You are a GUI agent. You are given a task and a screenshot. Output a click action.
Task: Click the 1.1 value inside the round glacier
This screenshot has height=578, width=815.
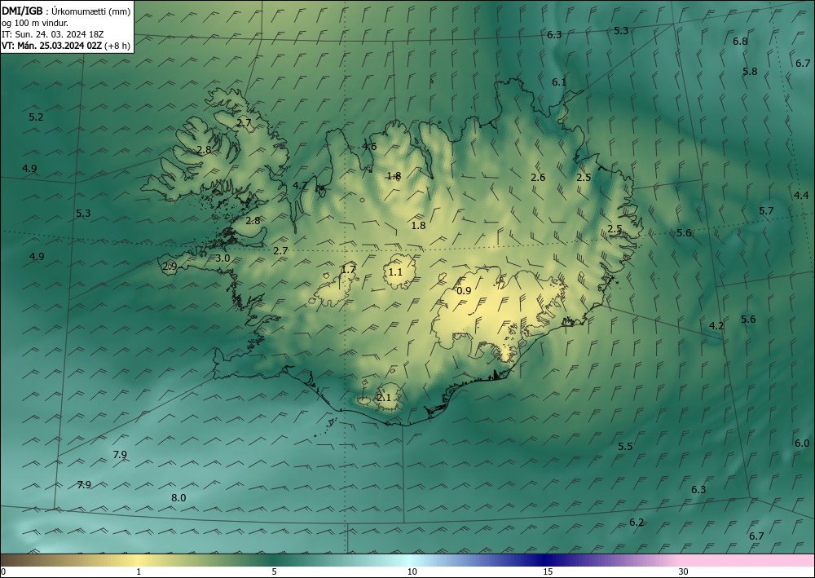395,271
